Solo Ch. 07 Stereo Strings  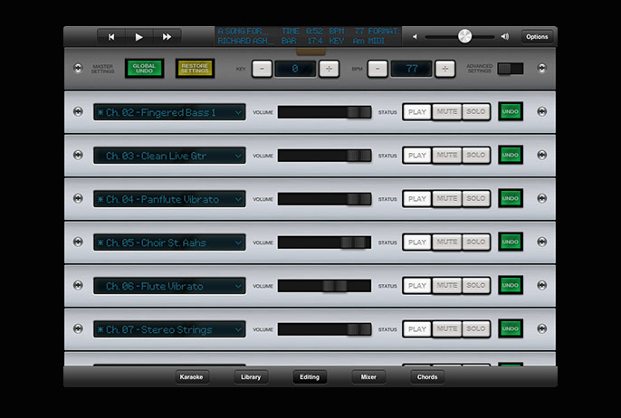475,329
